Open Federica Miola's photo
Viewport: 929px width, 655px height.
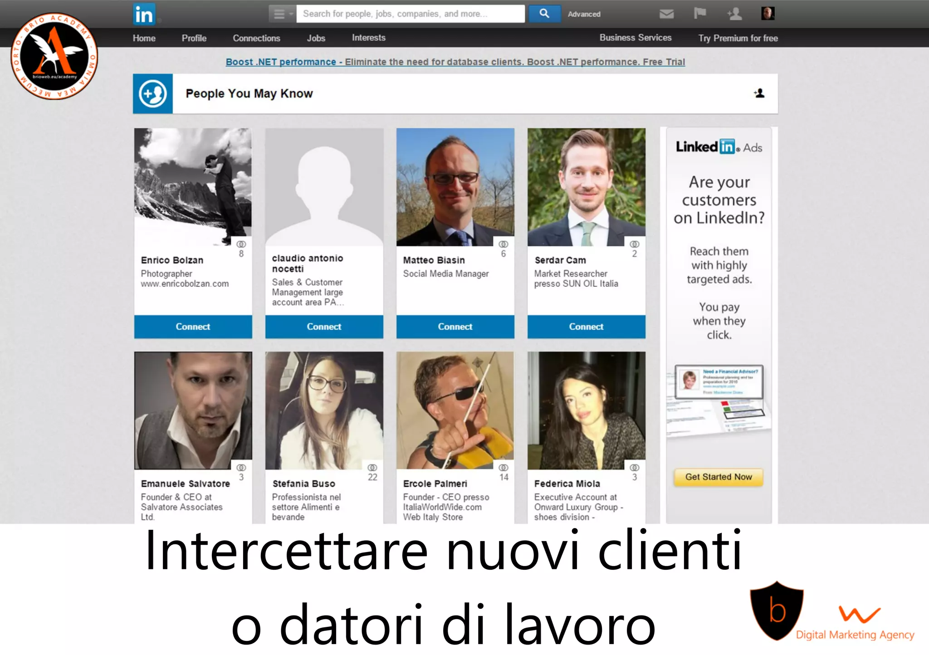586,410
